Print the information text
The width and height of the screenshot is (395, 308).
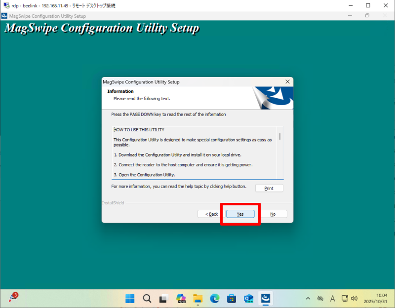point(269,189)
